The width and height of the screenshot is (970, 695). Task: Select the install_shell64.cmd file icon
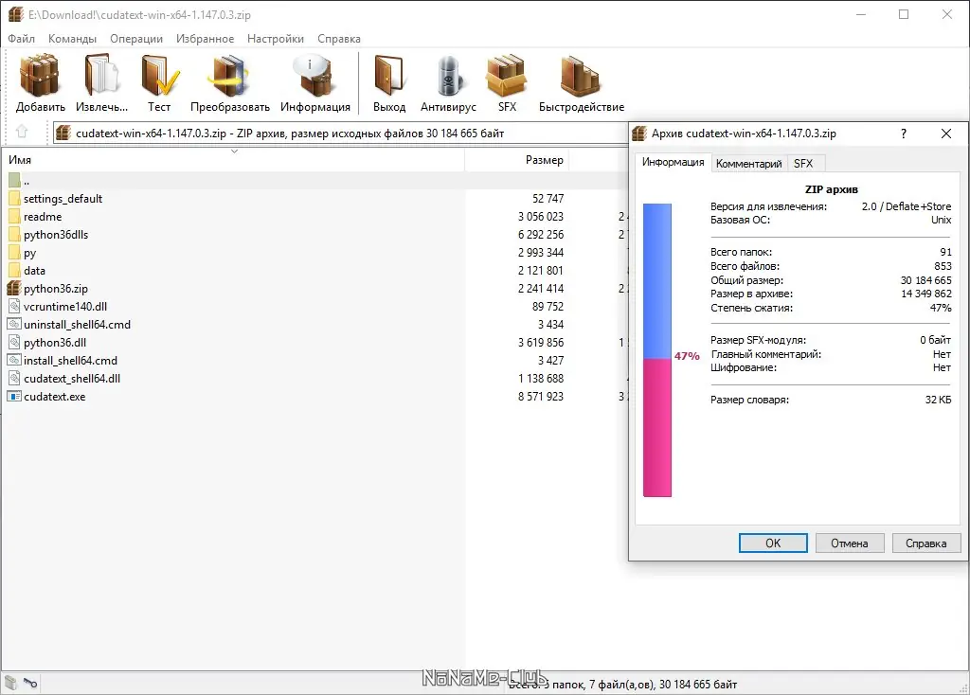pos(14,360)
